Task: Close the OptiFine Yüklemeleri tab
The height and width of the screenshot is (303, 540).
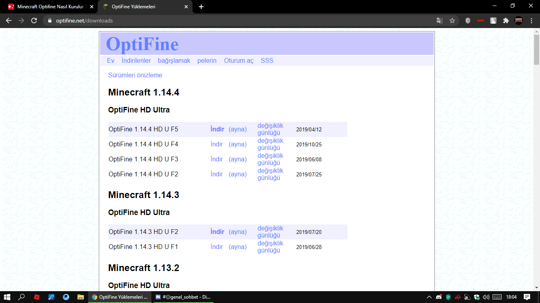Action: tap(186, 7)
